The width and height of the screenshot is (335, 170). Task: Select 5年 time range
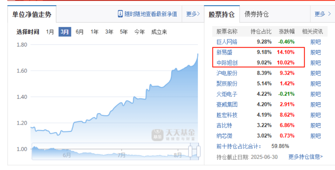pyautogui.click(x=124, y=32)
